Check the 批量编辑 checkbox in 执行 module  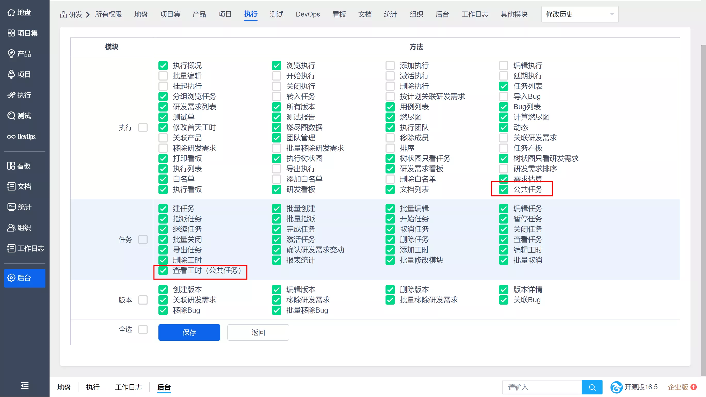(163, 76)
